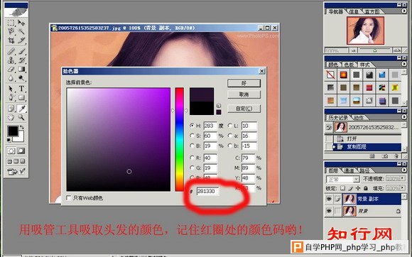
Task: Select the Dodge tool
Action: [x=21, y=78]
